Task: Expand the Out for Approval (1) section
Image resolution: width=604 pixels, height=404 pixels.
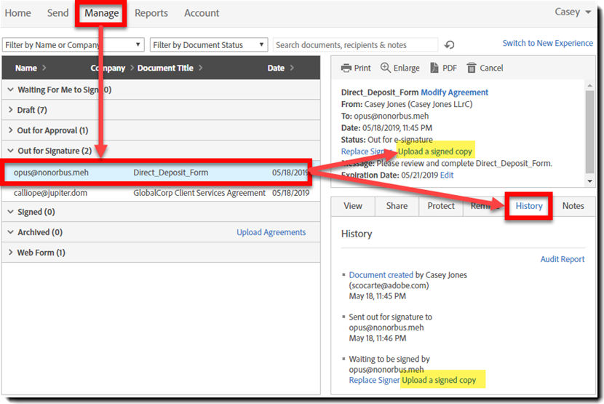Action: [10, 130]
